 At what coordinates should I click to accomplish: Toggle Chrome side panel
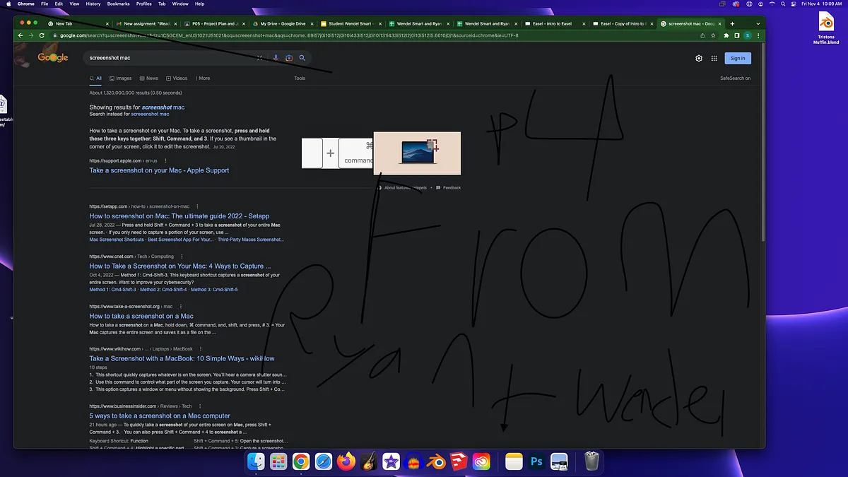click(x=736, y=35)
